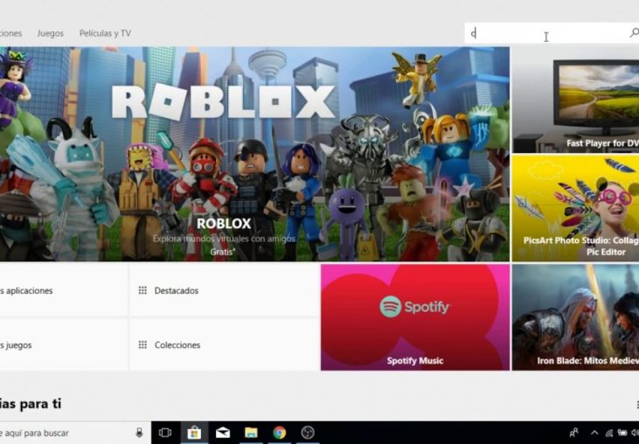Screen dimensions: 639x444
Task: Open Task View from taskbar
Action: [x=165, y=433]
